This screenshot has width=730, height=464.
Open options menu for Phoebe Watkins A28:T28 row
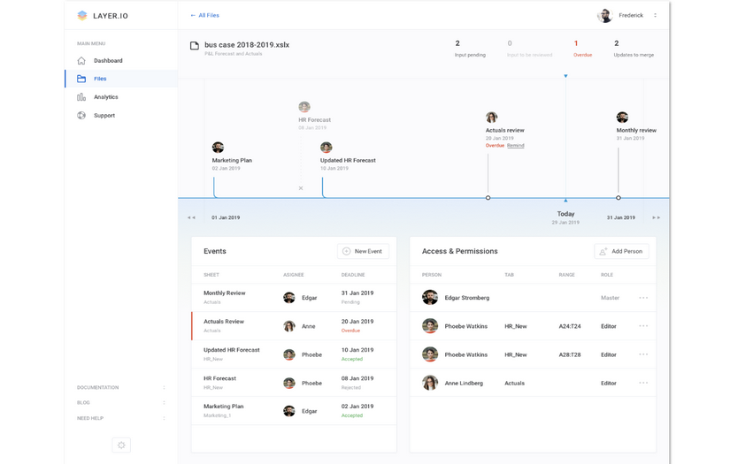[x=643, y=354]
